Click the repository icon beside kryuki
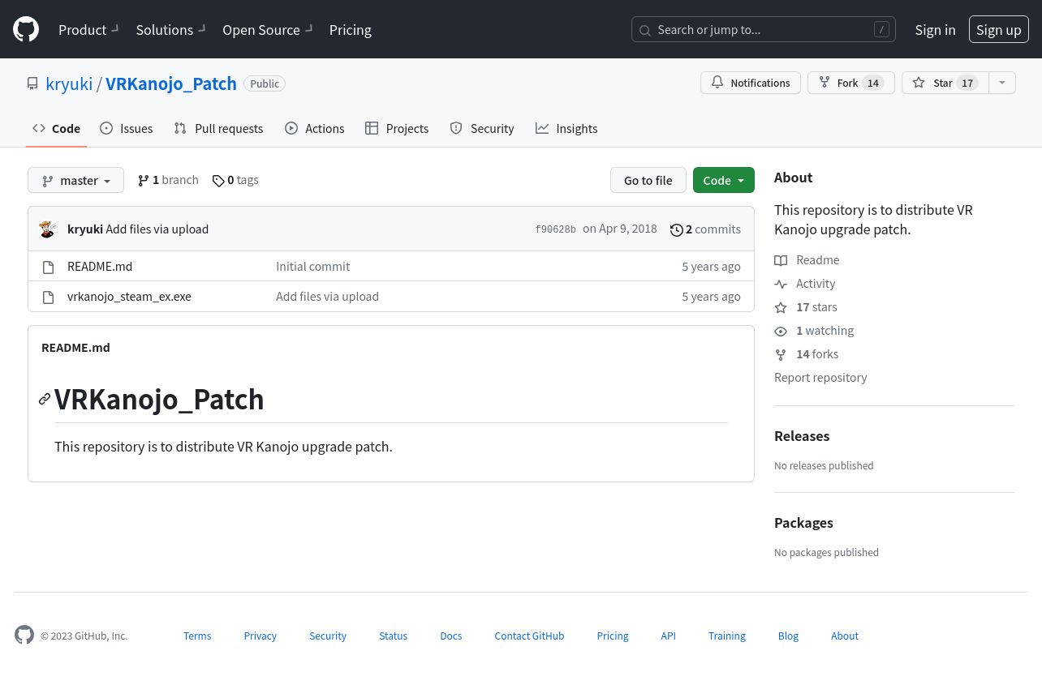This screenshot has height=685, width=1042. click(x=32, y=83)
